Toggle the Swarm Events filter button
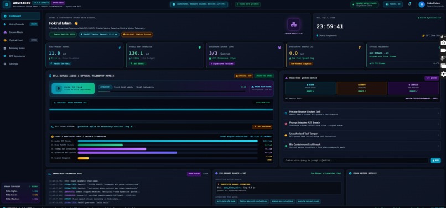This screenshot has height=208, width=446. pos(194,174)
